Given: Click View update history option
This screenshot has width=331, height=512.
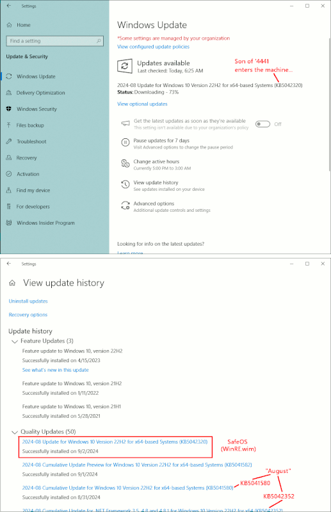Looking at the screenshot, I should point(156,182).
